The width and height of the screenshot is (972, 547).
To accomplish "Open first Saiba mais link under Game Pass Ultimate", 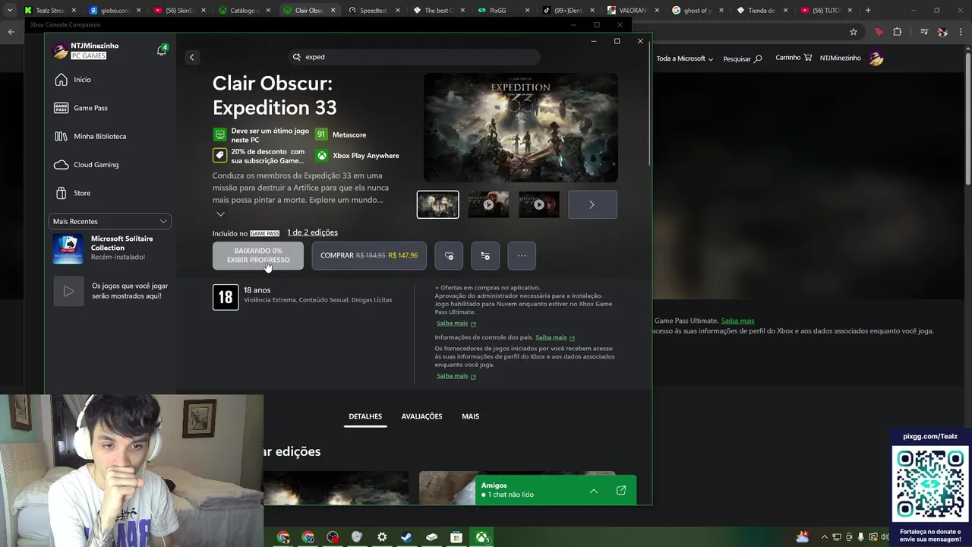I will tap(453, 324).
